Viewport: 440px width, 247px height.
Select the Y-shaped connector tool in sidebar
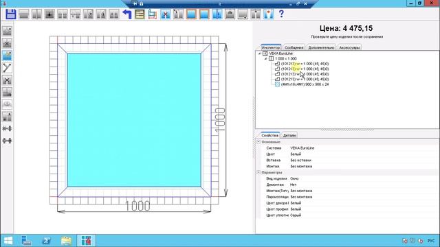coord(7,68)
